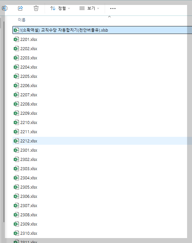The height and width of the screenshot is (243, 192).
Task: Click the Excel icon next to 2310.xlsx
Action: point(16,233)
